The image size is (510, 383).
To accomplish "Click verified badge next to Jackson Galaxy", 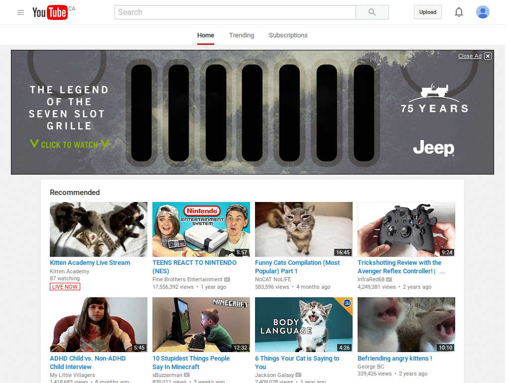I will 298,375.
